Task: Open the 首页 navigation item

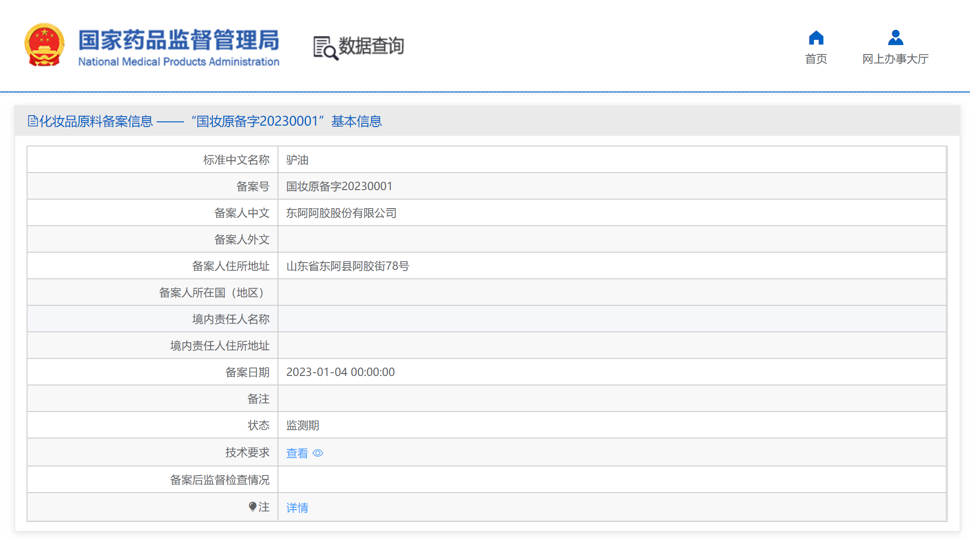Action: pyautogui.click(x=816, y=59)
